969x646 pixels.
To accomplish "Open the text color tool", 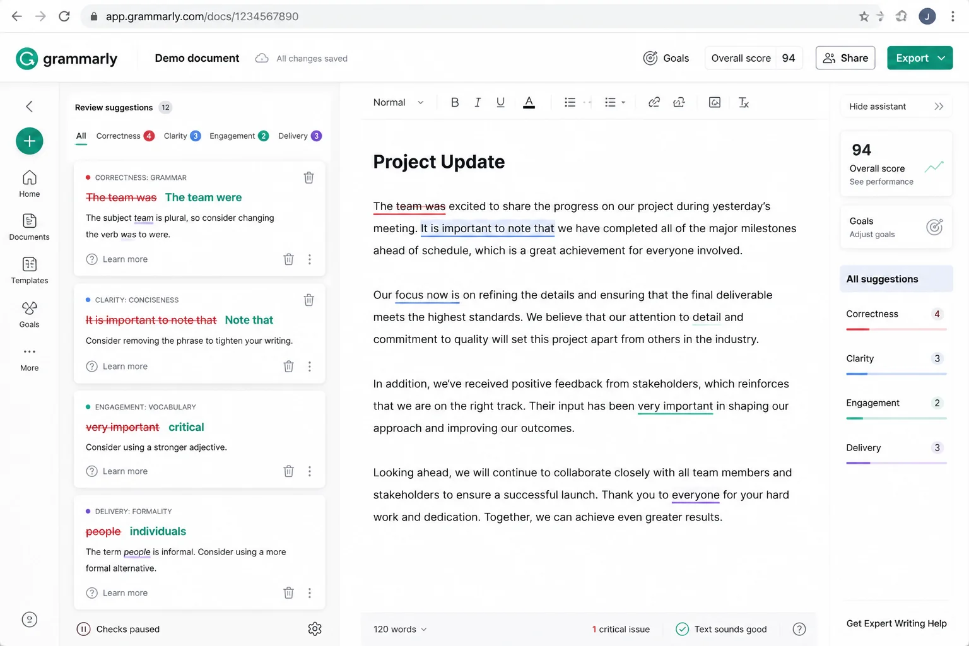I will click(529, 102).
